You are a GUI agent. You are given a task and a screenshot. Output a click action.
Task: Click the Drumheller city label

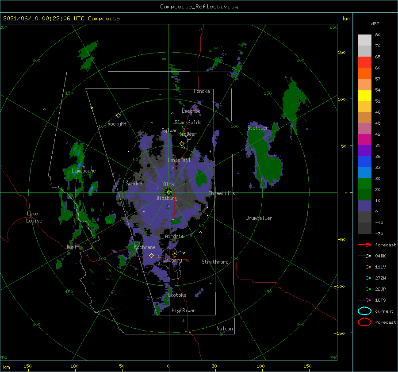[x=259, y=218]
